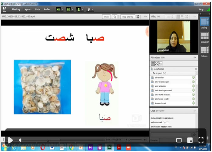Mute the speaker icon in top toolbar

point(58,9)
